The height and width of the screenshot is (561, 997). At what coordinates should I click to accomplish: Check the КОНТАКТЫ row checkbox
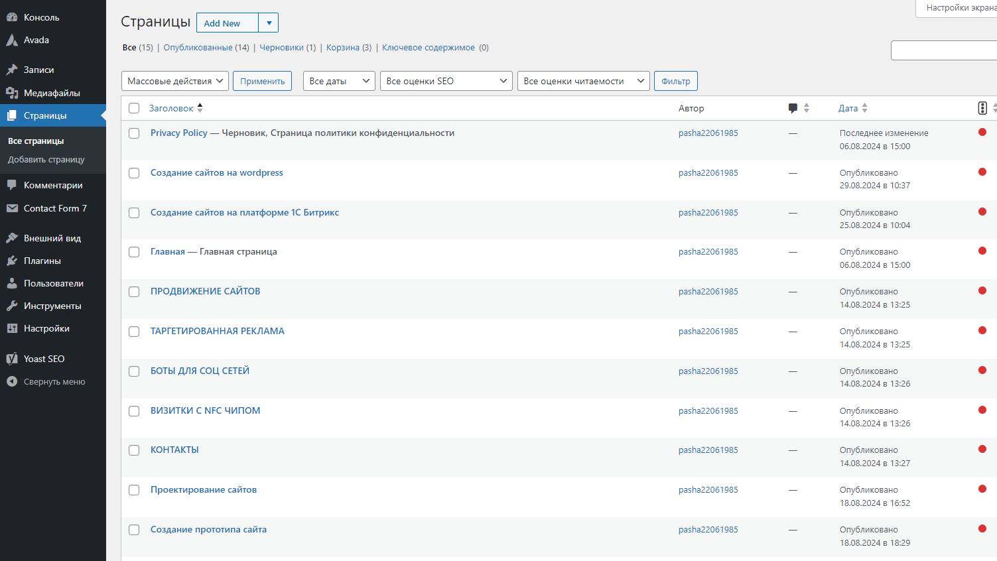pos(134,450)
